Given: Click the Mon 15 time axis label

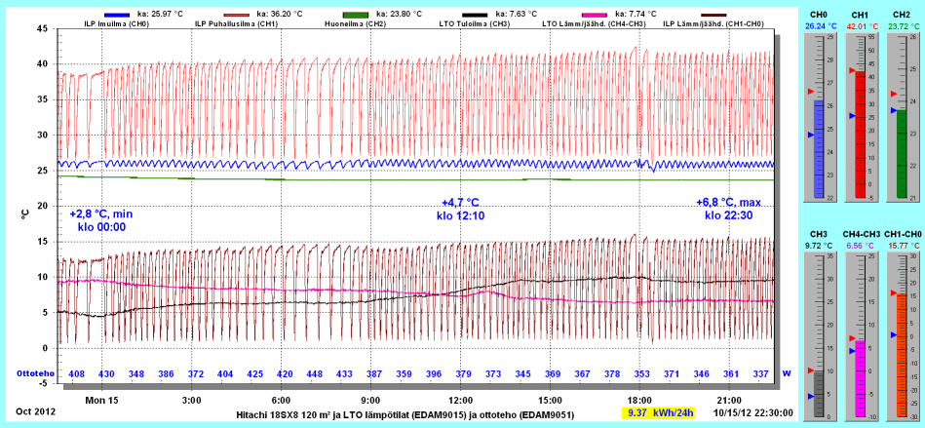Looking at the screenshot, I should [102, 400].
